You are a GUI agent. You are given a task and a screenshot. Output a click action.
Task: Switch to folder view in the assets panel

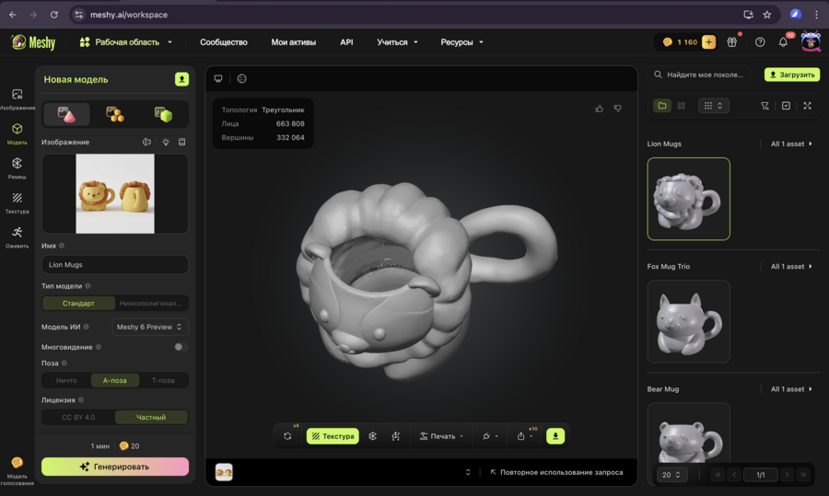click(x=662, y=106)
